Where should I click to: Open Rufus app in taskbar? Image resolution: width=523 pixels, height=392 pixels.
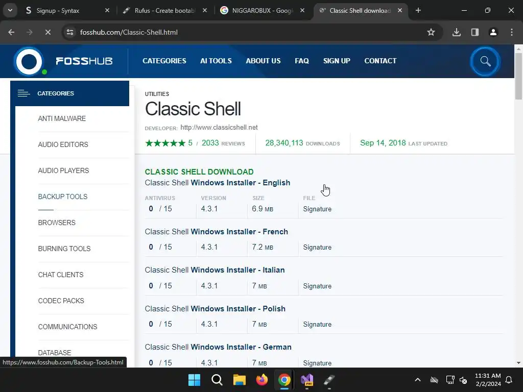(x=329, y=380)
